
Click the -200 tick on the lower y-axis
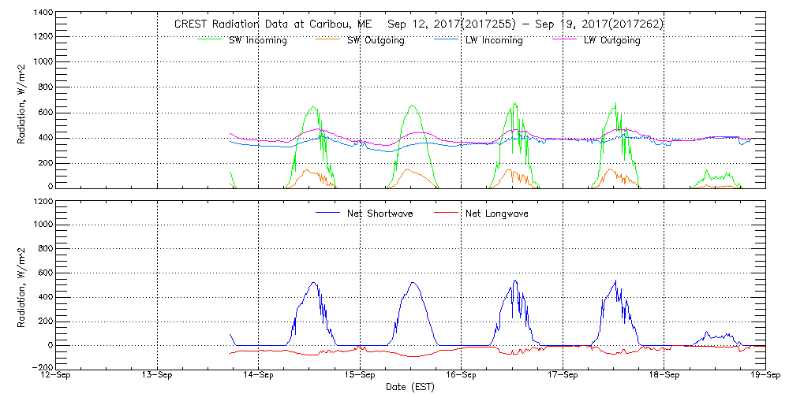(x=40, y=367)
